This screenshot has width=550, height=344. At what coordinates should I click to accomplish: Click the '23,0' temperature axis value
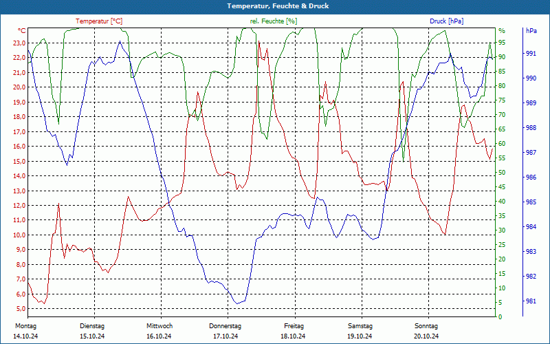(19, 43)
